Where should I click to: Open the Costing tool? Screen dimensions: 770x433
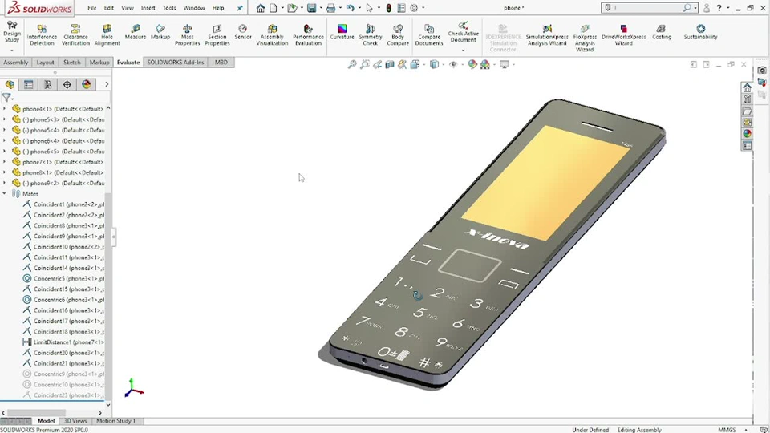pyautogui.click(x=662, y=32)
